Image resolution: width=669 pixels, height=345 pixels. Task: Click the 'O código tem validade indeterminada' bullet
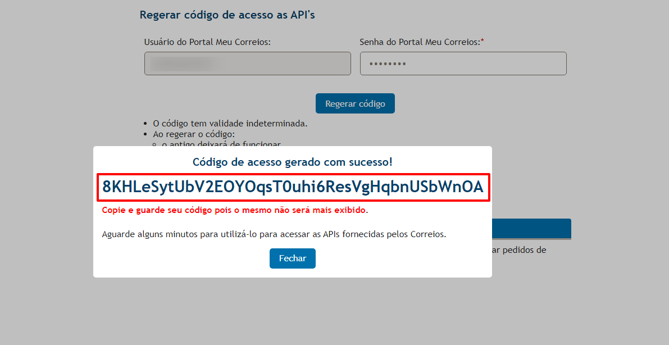(x=230, y=124)
